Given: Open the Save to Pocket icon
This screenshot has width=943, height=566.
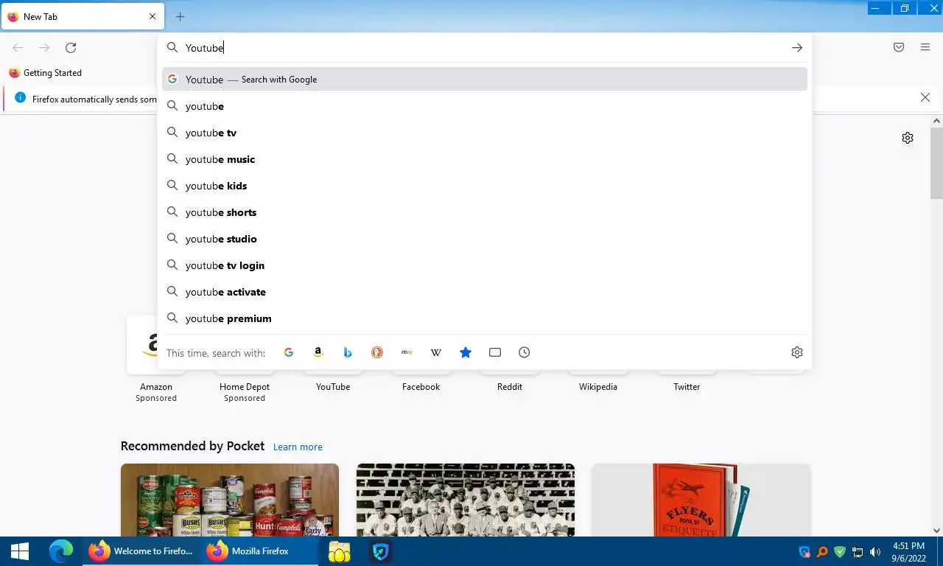Looking at the screenshot, I should point(899,48).
